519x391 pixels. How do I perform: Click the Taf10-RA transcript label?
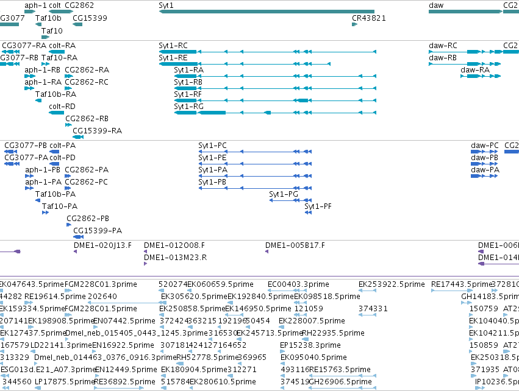[x=59, y=57]
